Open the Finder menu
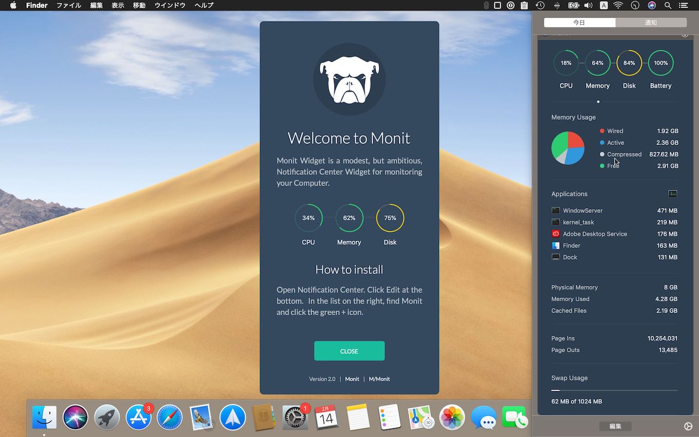699x437 pixels. click(x=36, y=5)
